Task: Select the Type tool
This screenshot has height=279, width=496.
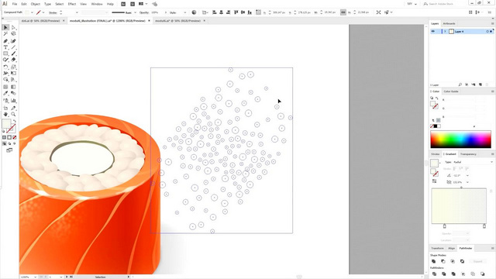Action: [x=5, y=47]
